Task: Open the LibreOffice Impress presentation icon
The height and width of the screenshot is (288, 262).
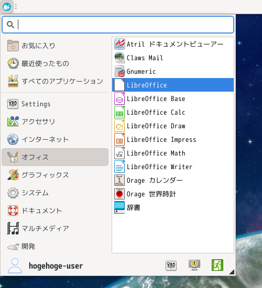Action: [119, 139]
